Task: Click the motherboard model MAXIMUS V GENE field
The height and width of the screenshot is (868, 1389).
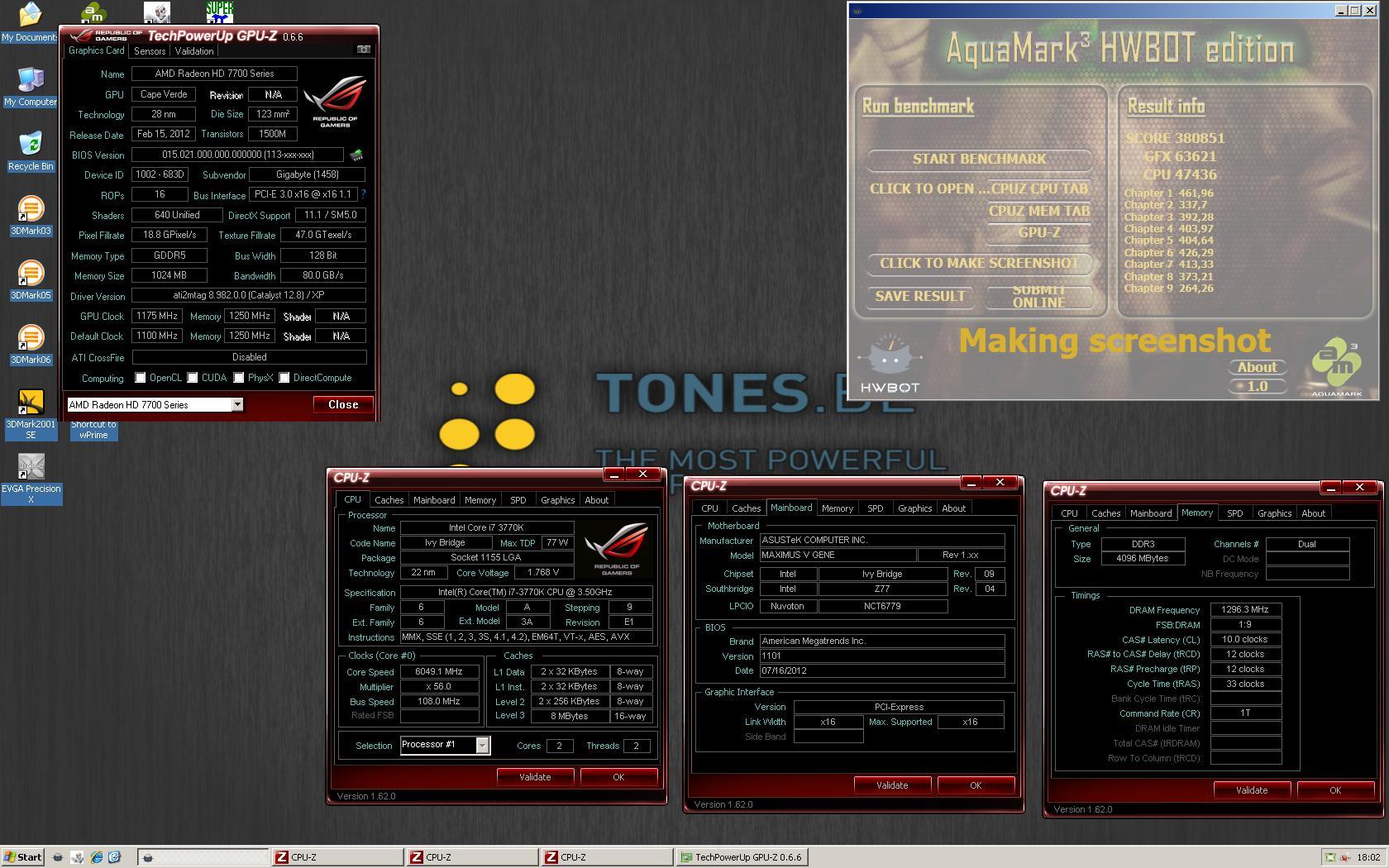Action: 838,556
